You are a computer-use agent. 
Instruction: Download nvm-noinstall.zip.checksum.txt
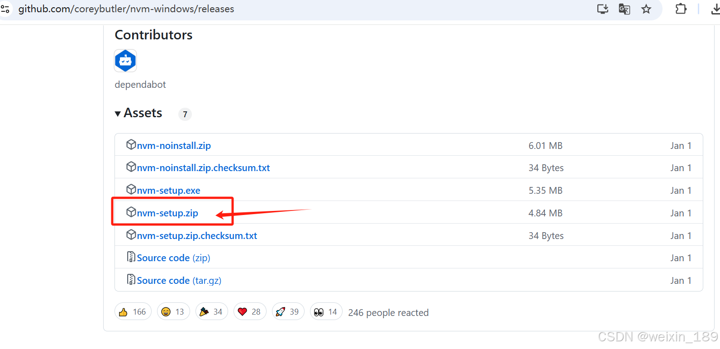[203, 168]
